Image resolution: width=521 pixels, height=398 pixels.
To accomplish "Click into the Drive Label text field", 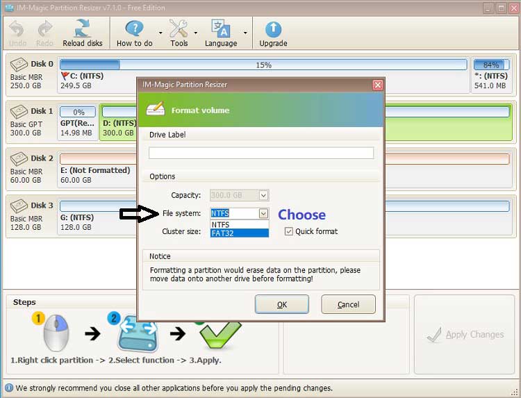I will click(261, 153).
